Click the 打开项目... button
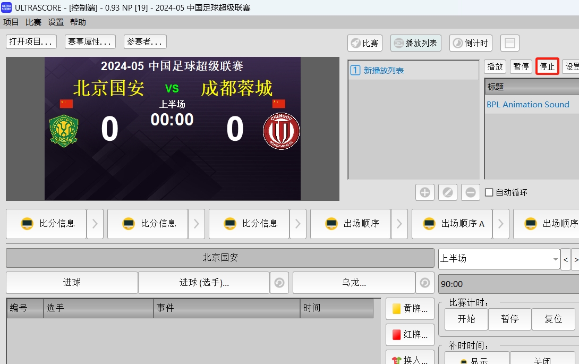This screenshot has height=364, width=579. click(31, 42)
